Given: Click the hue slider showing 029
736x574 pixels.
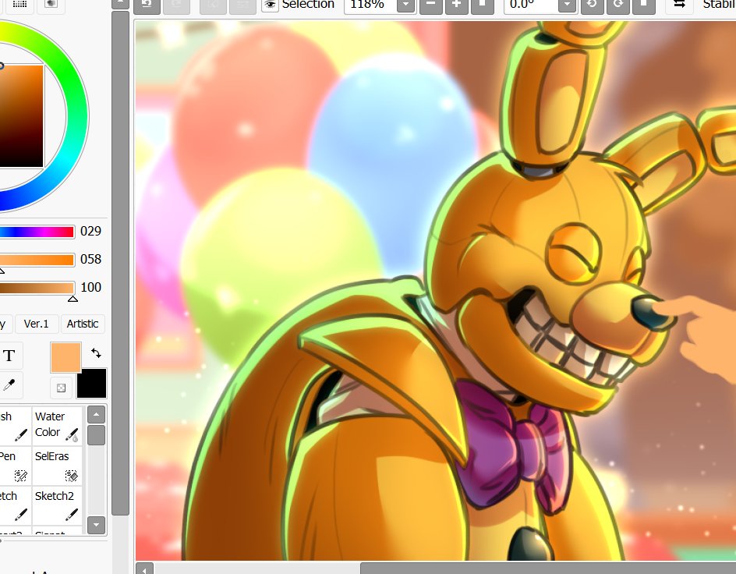Looking at the screenshot, I should 37,232.
